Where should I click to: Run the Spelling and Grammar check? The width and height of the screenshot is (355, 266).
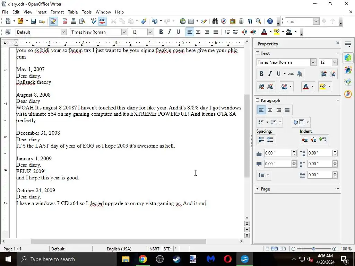click(94, 21)
